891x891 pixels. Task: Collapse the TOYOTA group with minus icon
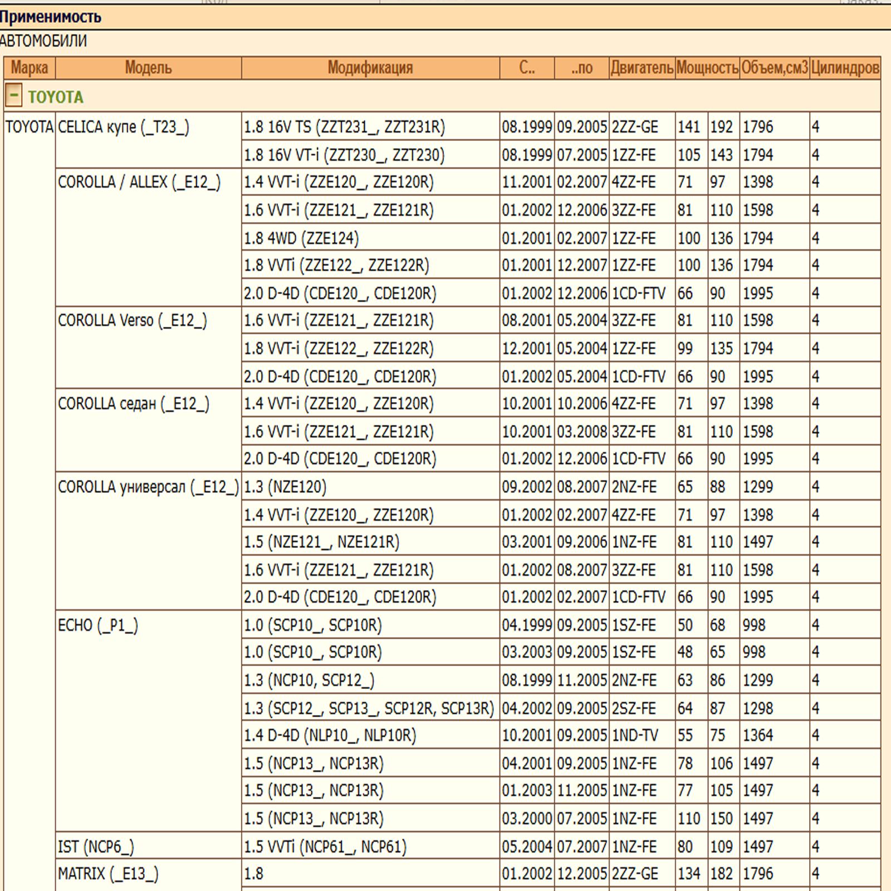click(13, 96)
